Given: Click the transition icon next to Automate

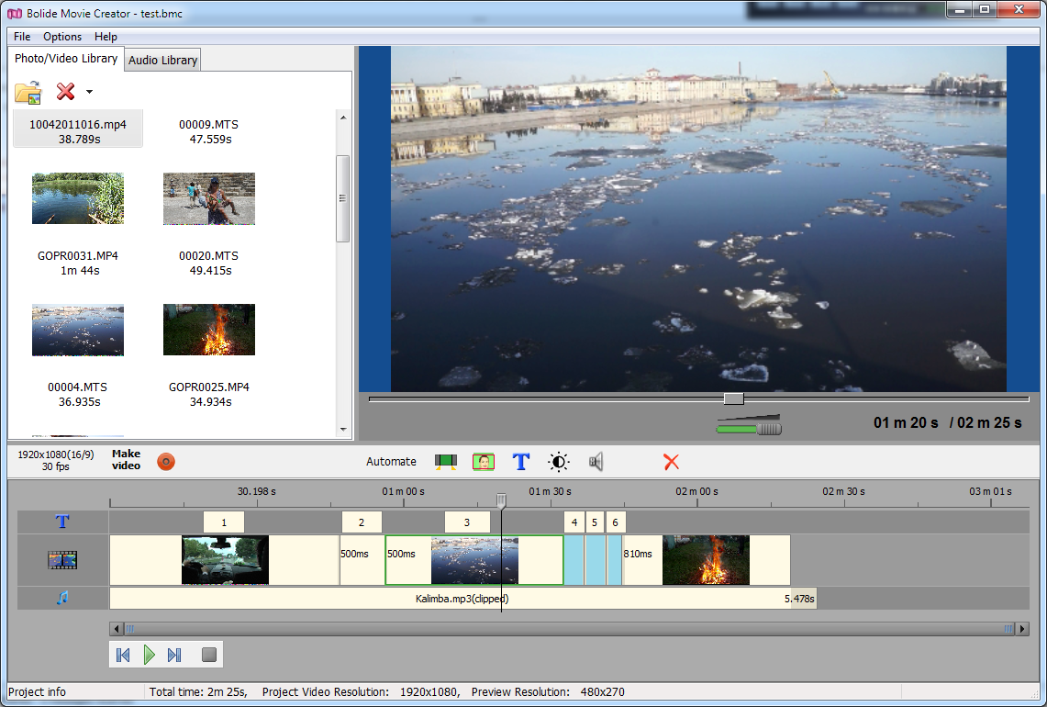Looking at the screenshot, I should tap(446, 462).
